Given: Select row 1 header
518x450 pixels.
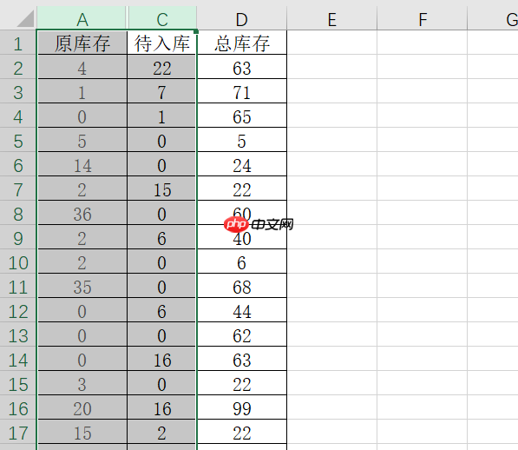Looking at the screenshot, I should click(18, 43).
